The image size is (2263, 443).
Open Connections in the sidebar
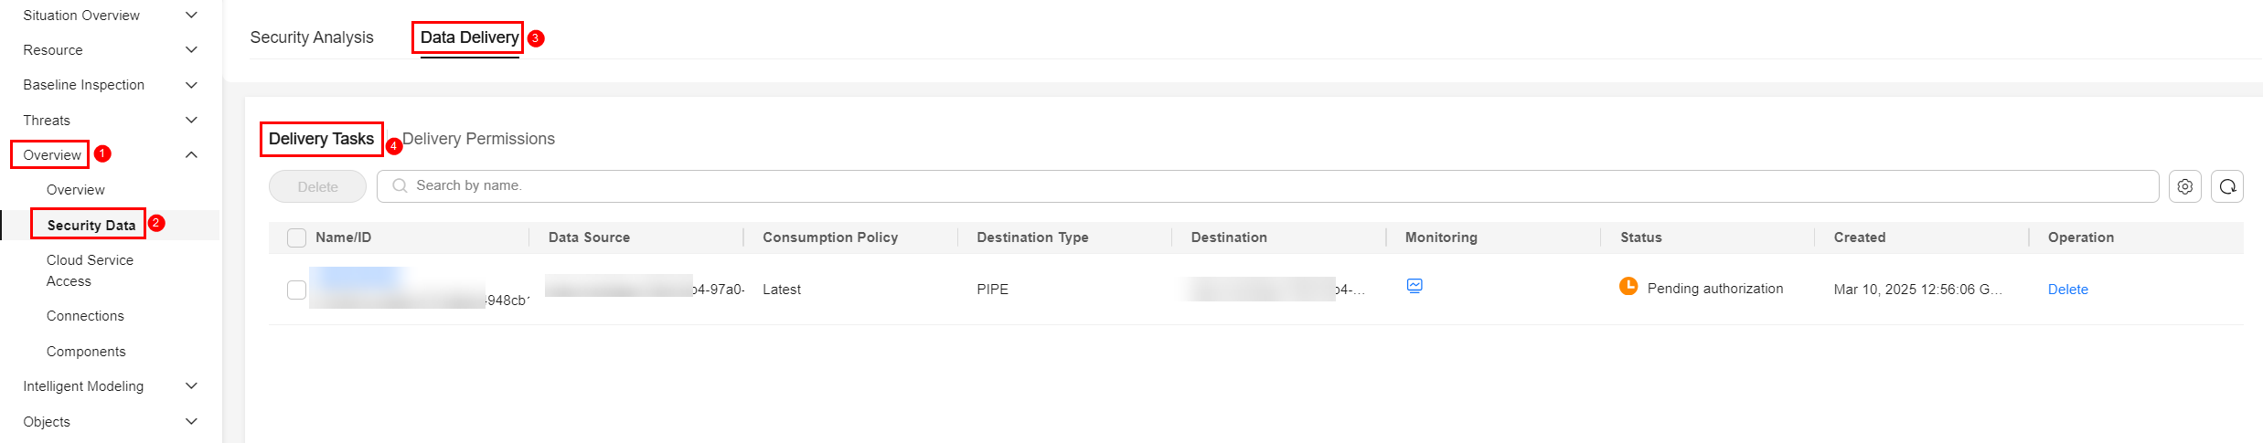pos(85,316)
